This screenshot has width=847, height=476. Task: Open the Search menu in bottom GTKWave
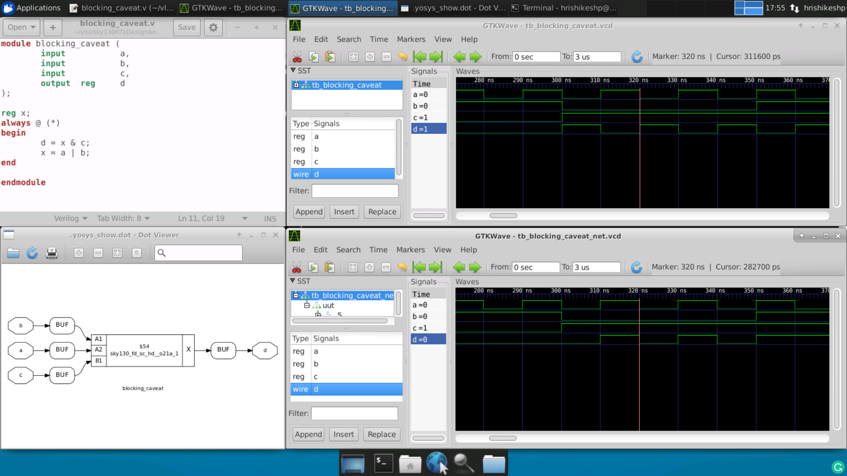[349, 250]
